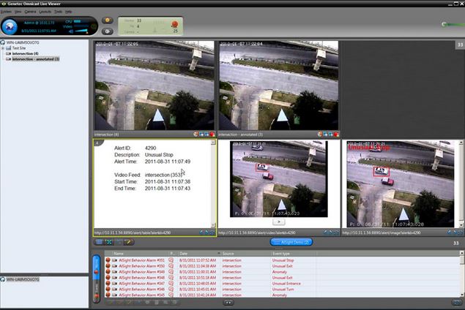The image size is (465, 310).
Task: Click the pencil edit icon above alarm list
Action: [x=128, y=241]
